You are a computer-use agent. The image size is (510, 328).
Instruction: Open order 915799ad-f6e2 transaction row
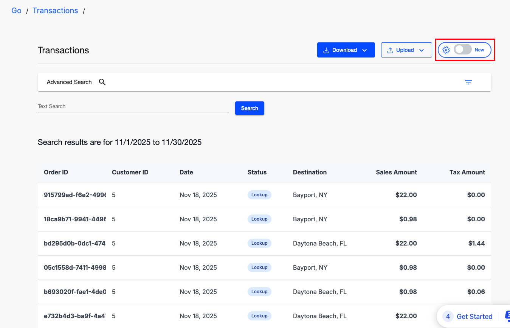(75, 195)
